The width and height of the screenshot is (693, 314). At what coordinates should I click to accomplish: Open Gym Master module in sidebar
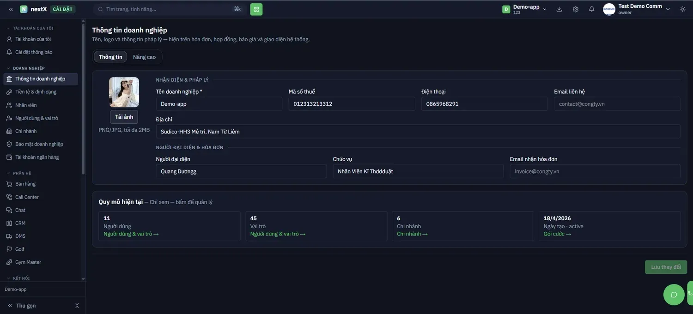click(41, 262)
